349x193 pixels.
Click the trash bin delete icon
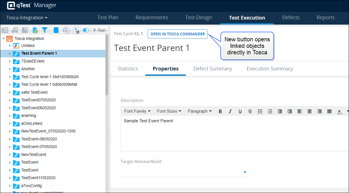click(x=35, y=30)
